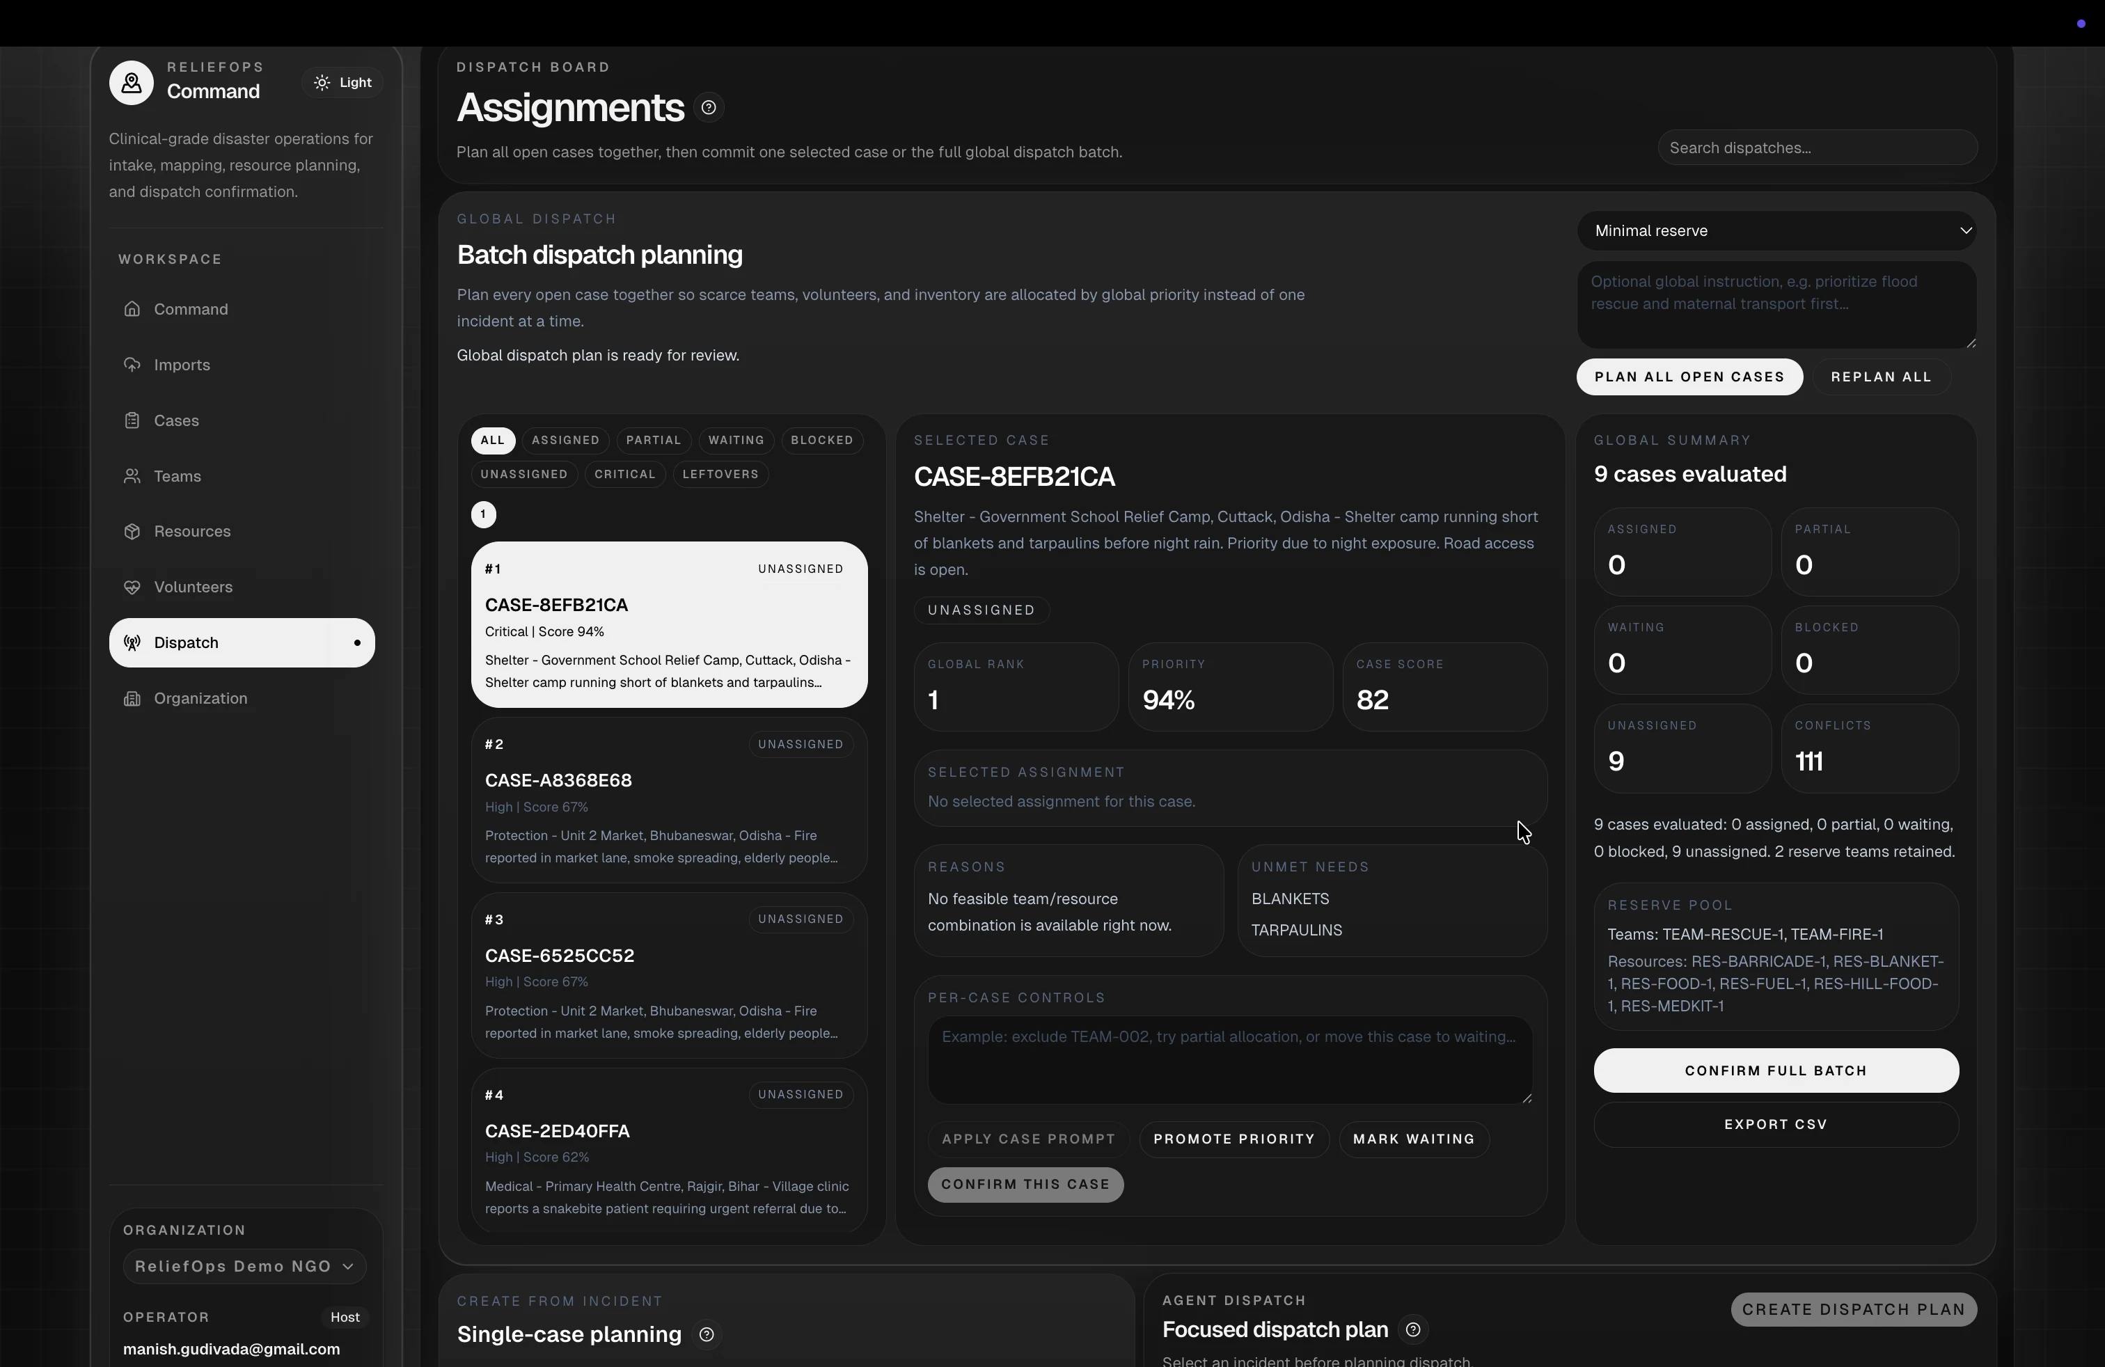Focus the Search dispatches field
This screenshot has width=2105, height=1367.
tap(1818, 148)
